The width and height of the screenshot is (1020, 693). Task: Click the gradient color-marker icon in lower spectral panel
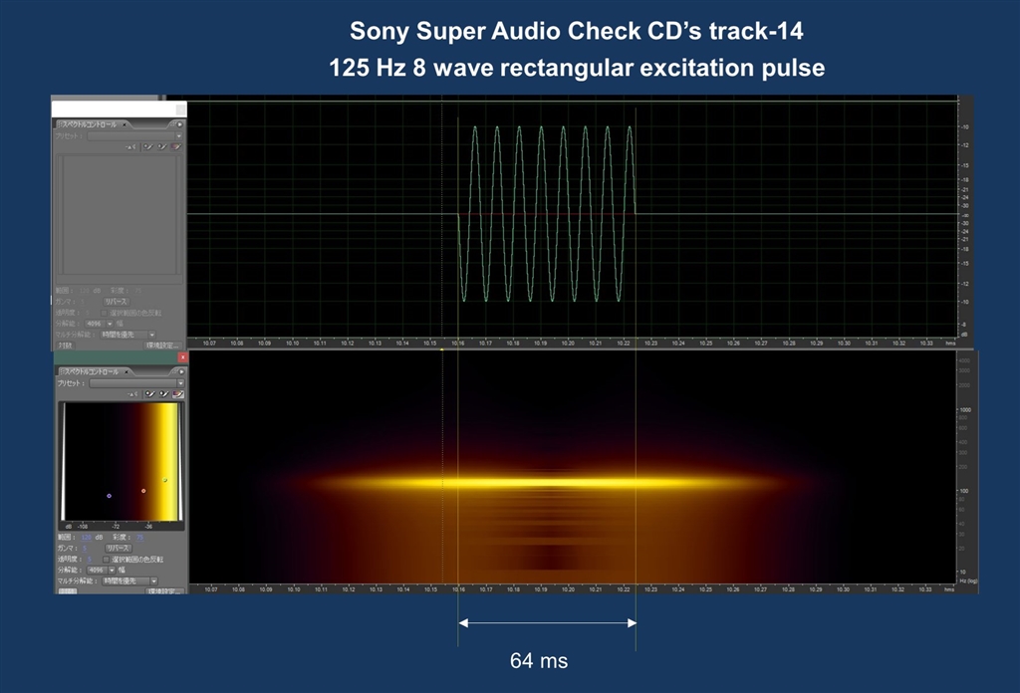coord(178,394)
